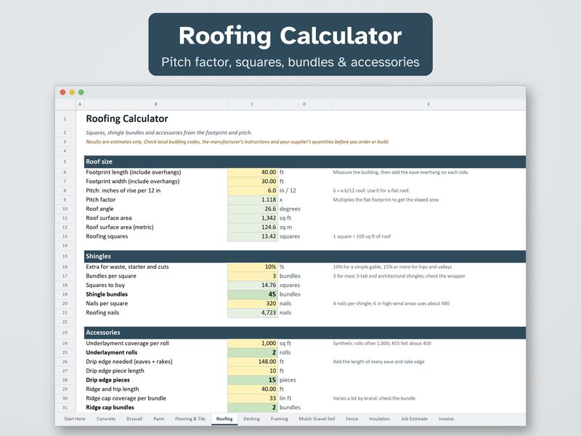This screenshot has height=436, width=581.
Task: Select drip edge pieces result 15
Action: tap(252, 380)
